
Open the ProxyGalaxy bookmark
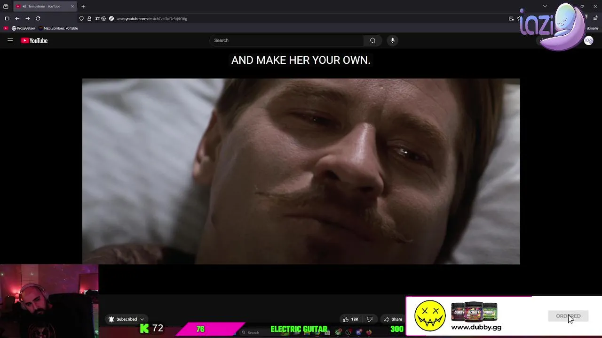click(24, 28)
